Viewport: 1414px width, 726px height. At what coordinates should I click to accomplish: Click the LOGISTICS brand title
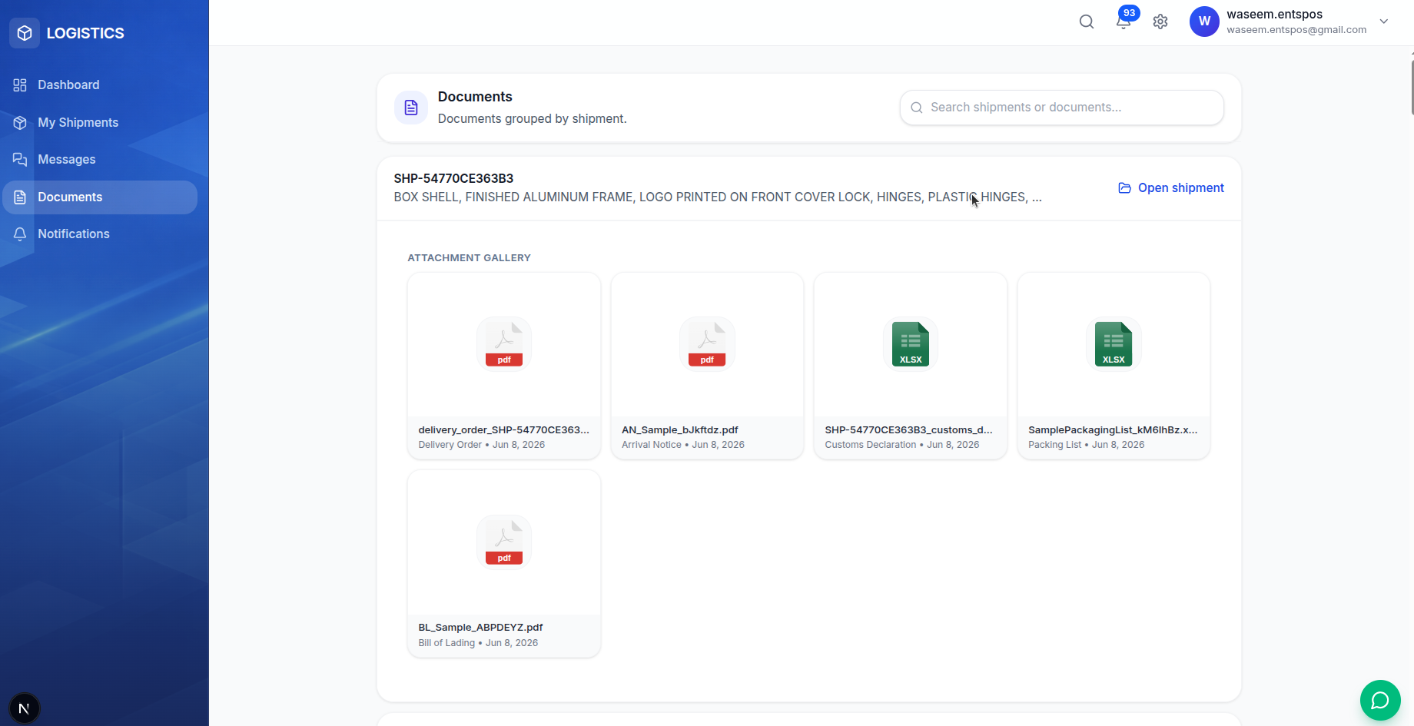coord(85,33)
